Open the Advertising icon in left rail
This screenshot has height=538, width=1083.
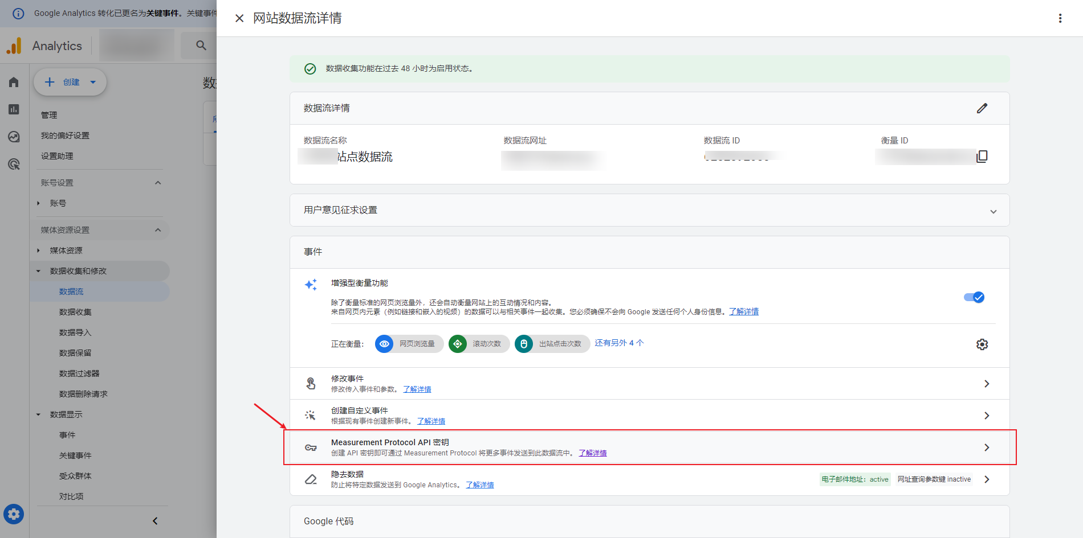click(14, 165)
